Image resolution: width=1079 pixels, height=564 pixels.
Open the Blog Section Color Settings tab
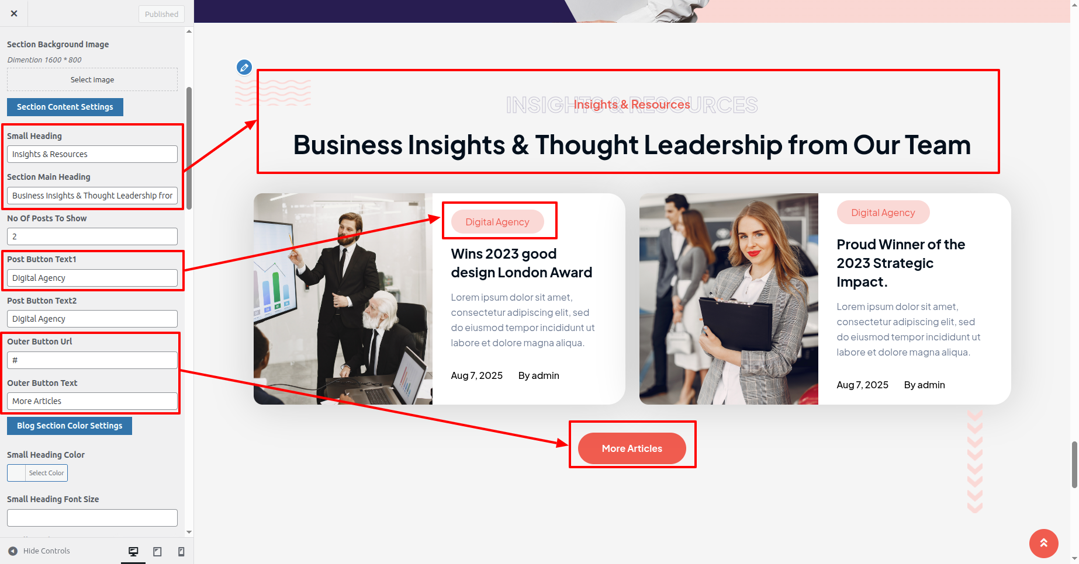coord(70,426)
